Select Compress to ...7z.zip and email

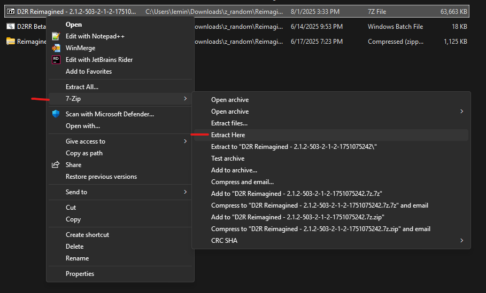[x=321, y=229]
